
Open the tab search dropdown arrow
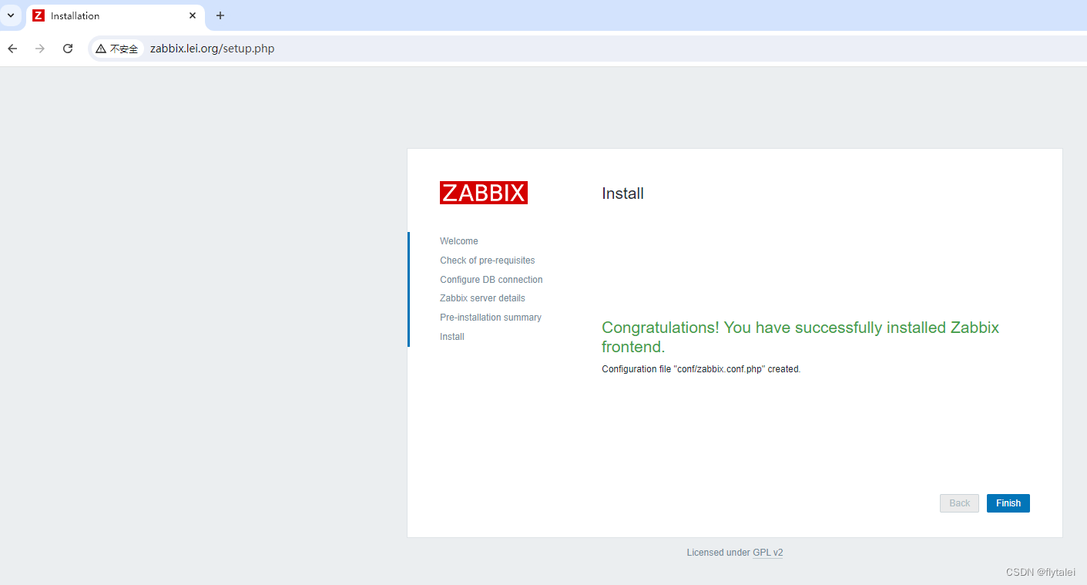click(11, 15)
